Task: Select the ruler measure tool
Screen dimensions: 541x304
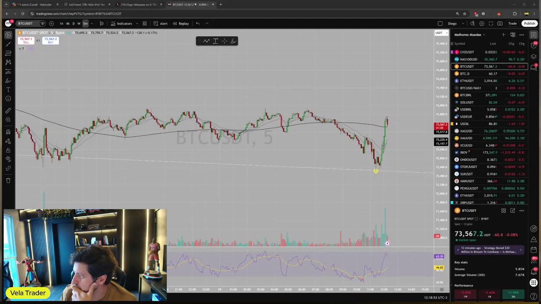Action: click(8, 111)
